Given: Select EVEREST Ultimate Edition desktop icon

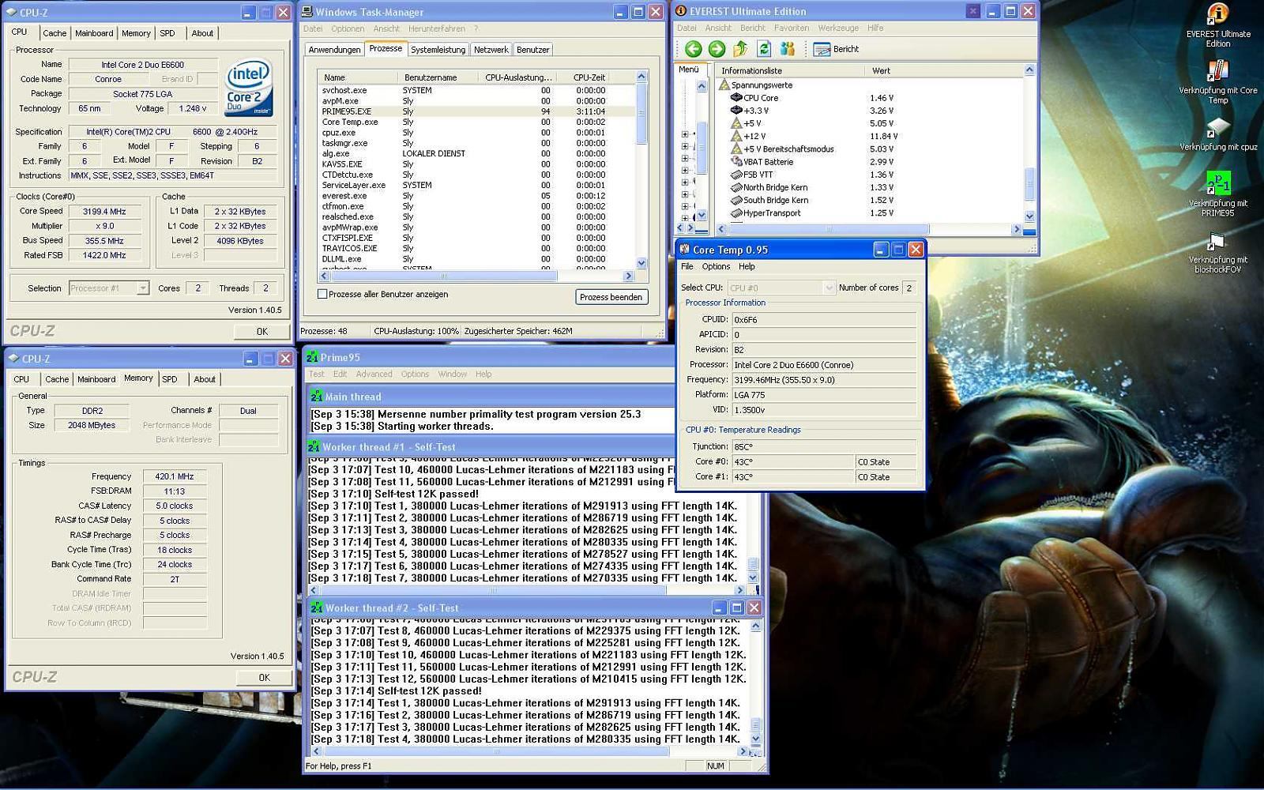Looking at the screenshot, I should click(1217, 26).
